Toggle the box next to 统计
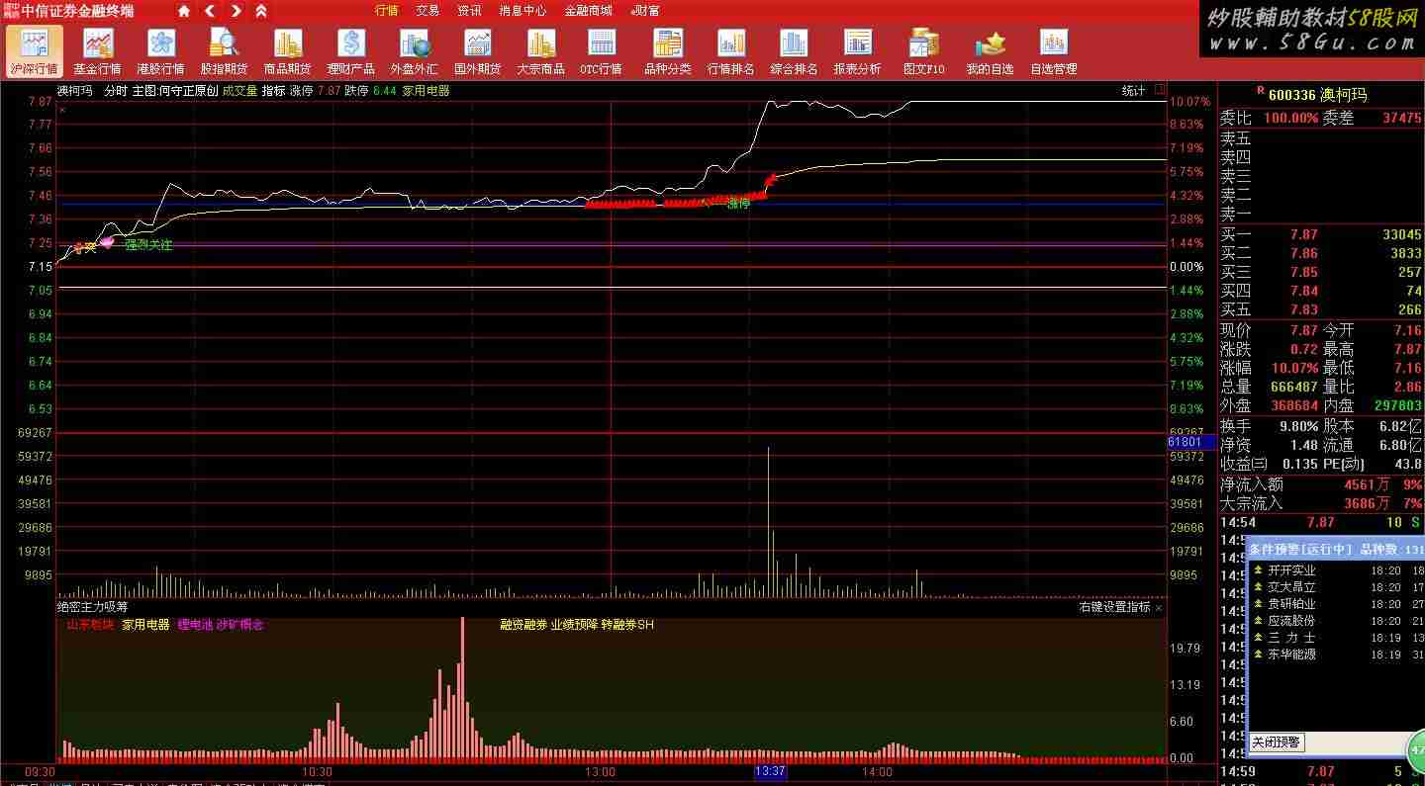The image size is (1425, 786). pos(1158,90)
